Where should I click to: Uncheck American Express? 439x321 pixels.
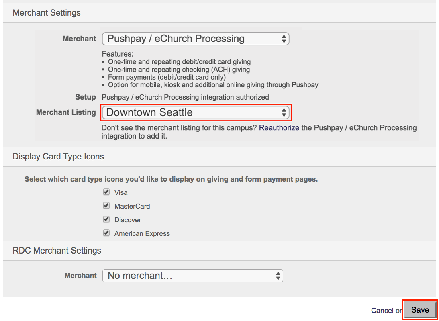tap(106, 233)
